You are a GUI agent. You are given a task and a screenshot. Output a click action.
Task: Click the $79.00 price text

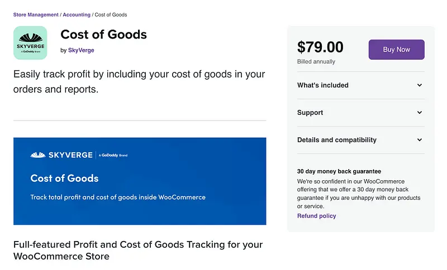tap(320, 47)
